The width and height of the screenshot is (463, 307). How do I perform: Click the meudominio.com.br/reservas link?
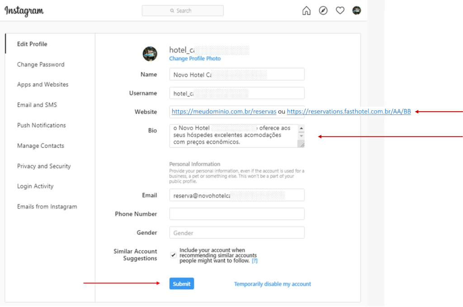click(224, 111)
